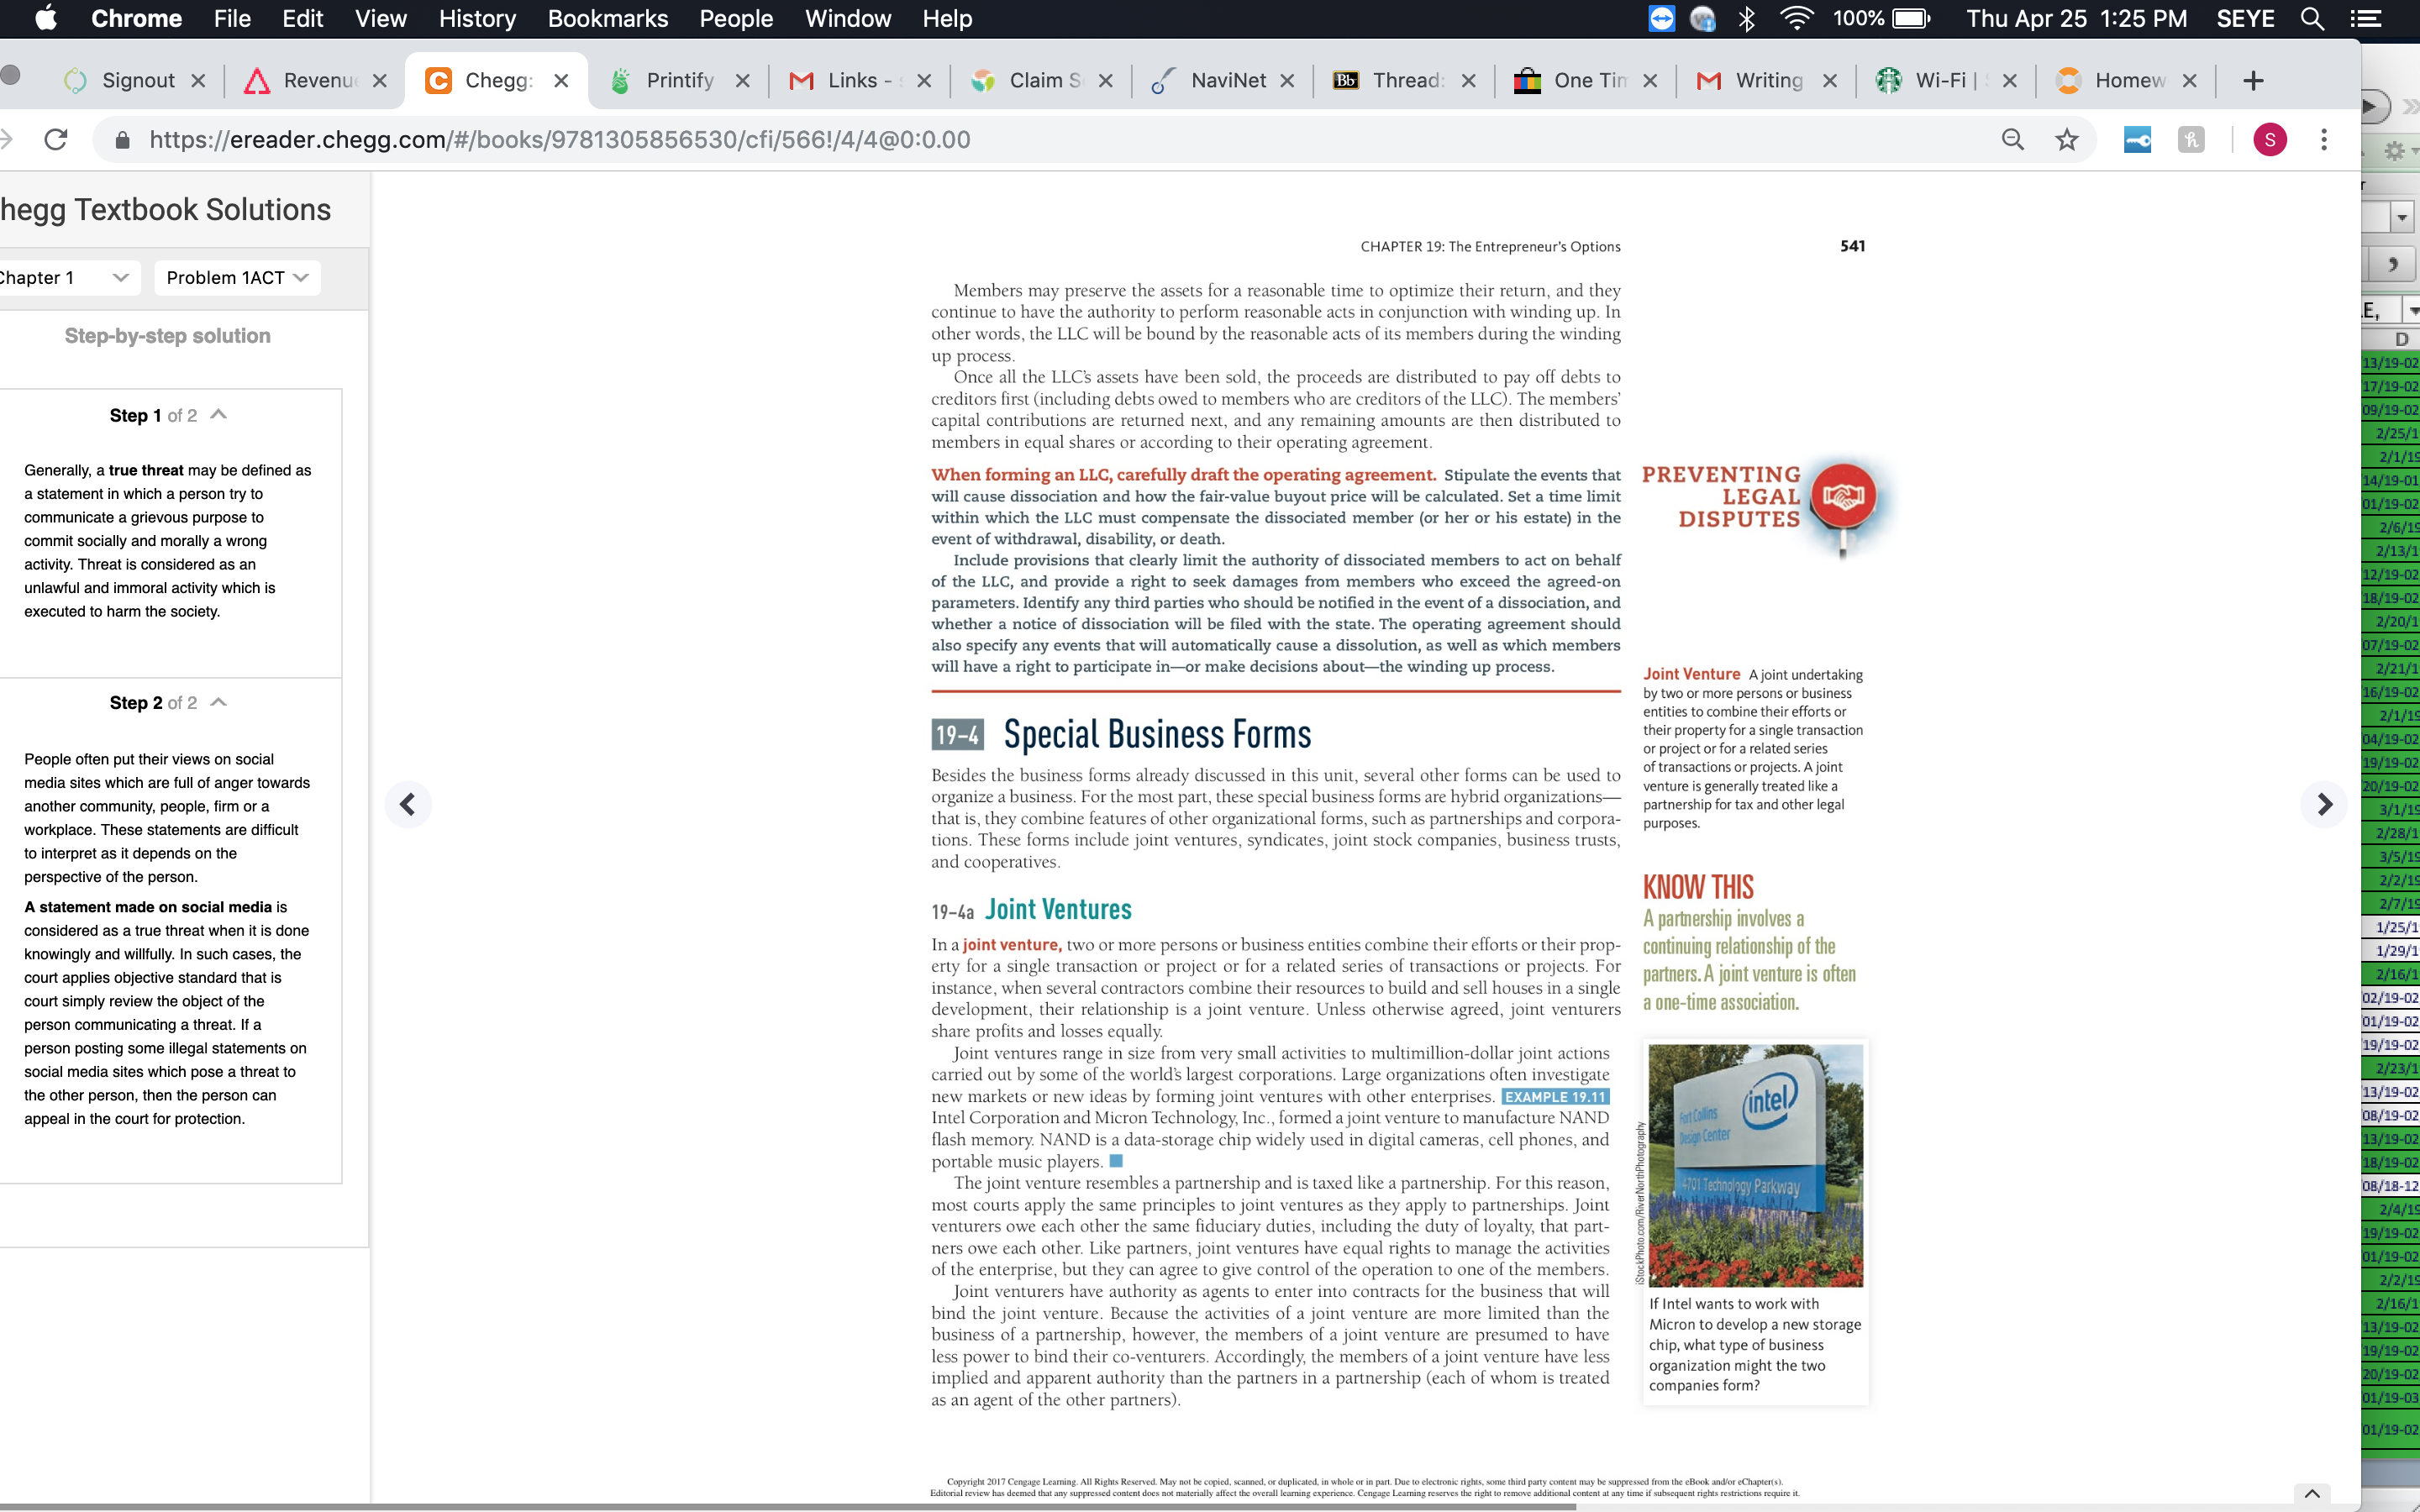
Task: Open the Bookmarks menu
Action: coord(607,18)
